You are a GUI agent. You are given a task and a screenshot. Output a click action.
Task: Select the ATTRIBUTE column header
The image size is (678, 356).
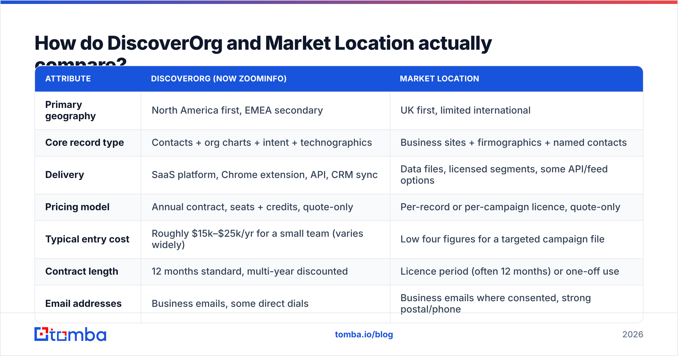(68, 79)
